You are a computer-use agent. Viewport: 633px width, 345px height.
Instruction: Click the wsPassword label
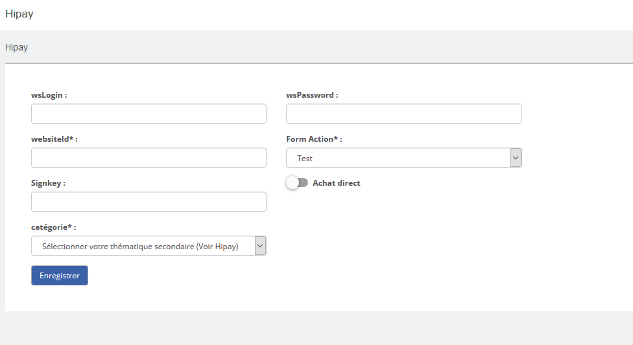pyautogui.click(x=312, y=95)
